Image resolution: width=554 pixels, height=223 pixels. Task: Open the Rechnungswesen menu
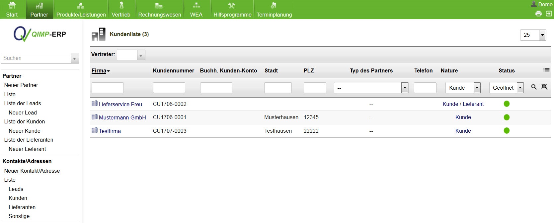[160, 10]
